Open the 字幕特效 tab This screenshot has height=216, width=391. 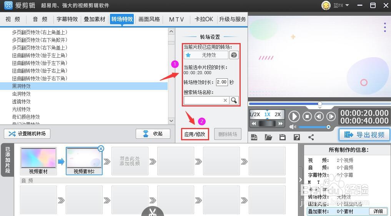67,19
